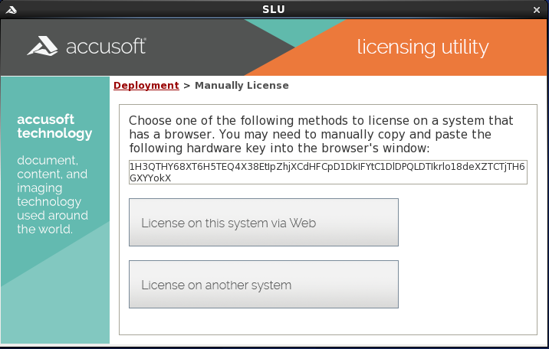This screenshot has width=549, height=349.
Task: Click the dark gray header area below the logo
Action: coord(115,67)
